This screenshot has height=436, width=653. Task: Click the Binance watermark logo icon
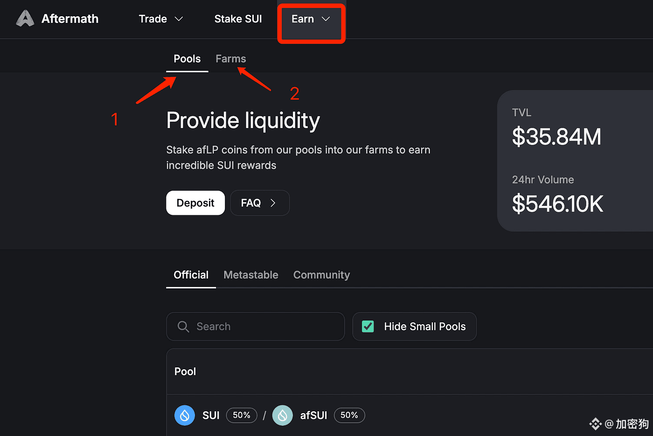[595, 424]
